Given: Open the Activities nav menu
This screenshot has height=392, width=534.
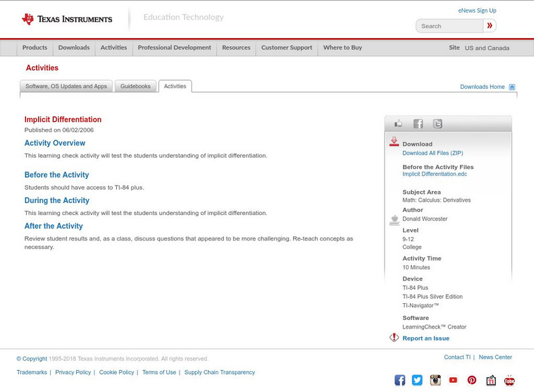Looking at the screenshot, I should tap(113, 47).
